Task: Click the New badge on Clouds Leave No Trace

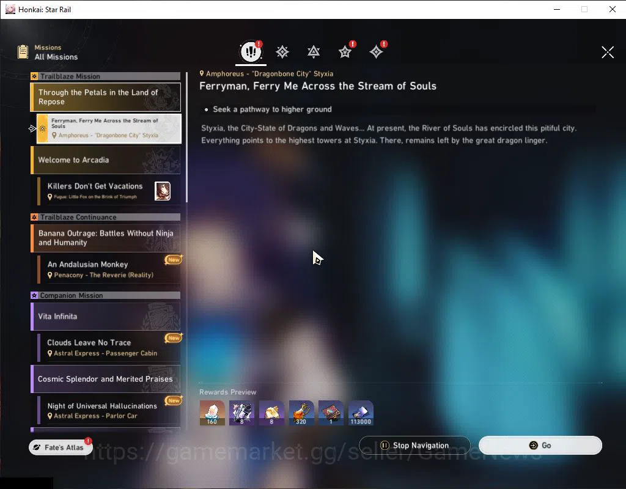Action: click(174, 337)
